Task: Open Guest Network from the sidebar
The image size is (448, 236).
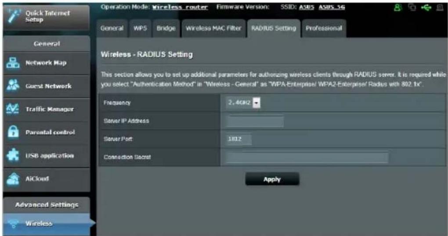Action: coord(47,86)
